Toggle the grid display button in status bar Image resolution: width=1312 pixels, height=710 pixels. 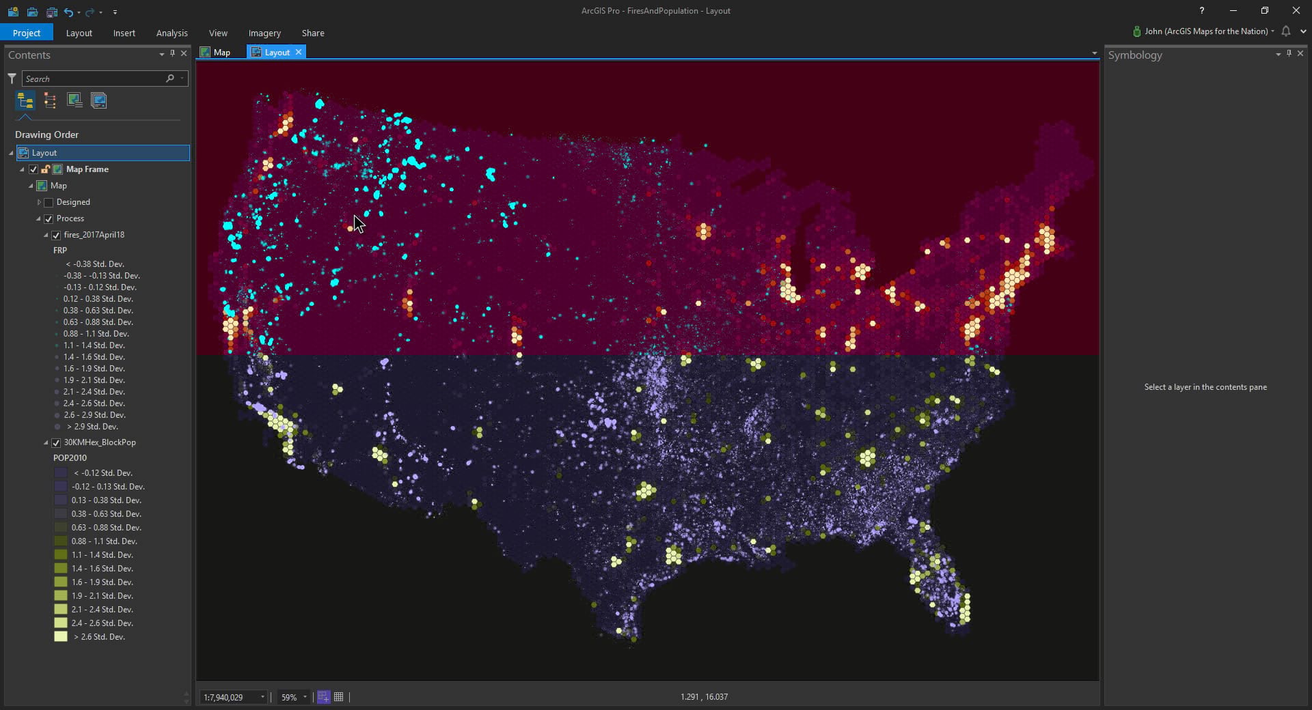point(338,697)
